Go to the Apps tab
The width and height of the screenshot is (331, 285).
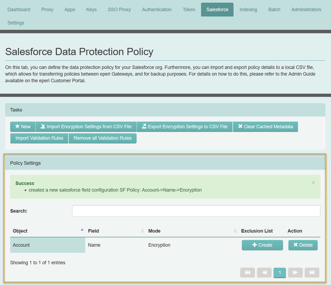70,10
